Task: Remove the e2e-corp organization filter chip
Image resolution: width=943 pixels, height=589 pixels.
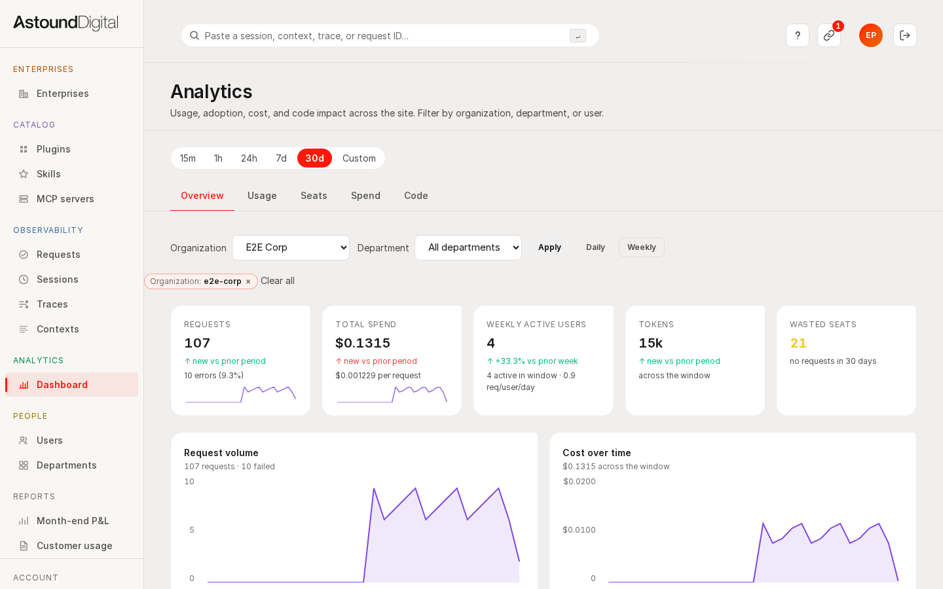Action: pyautogui.click(x=248, y=281)
